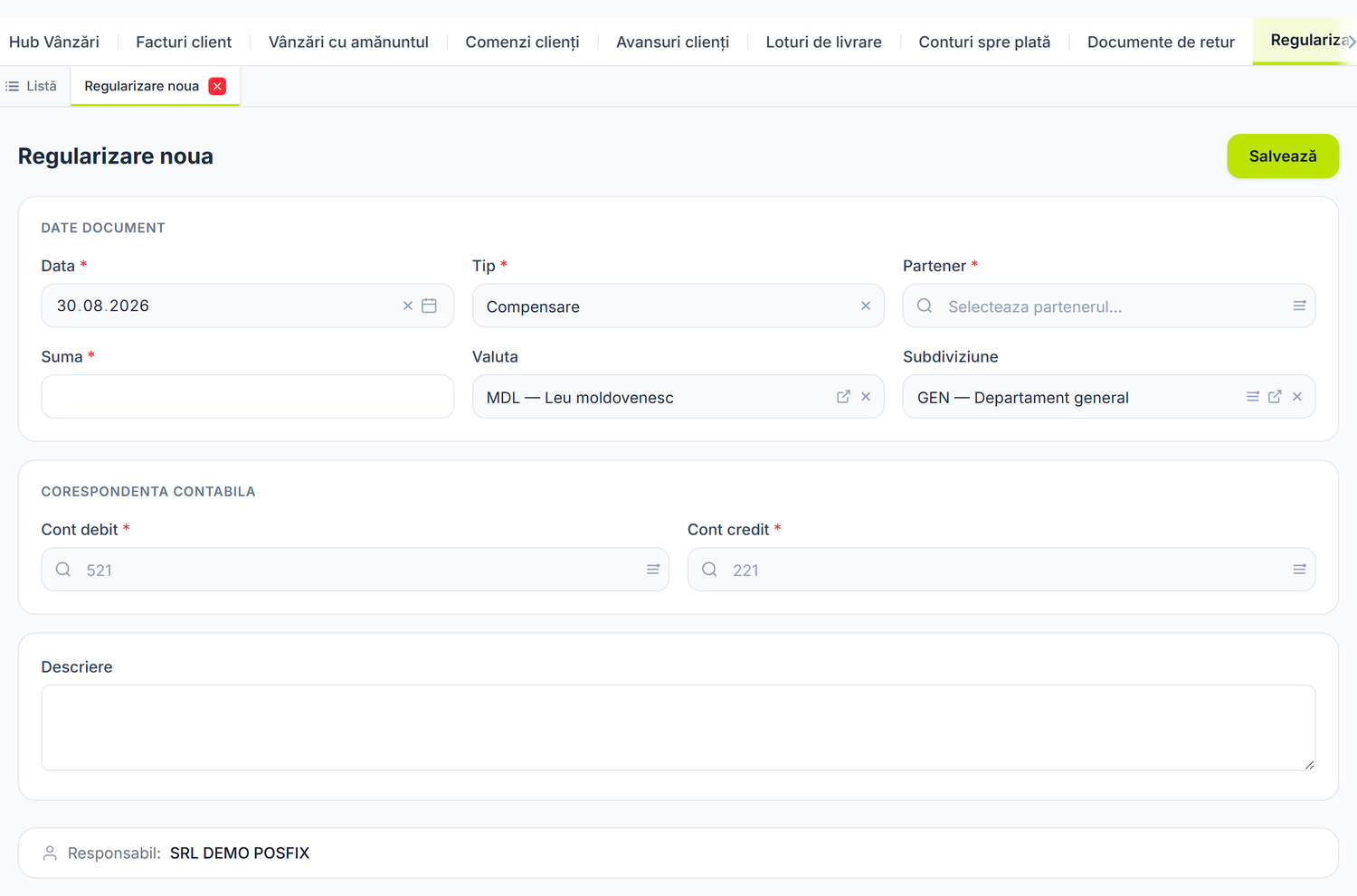This screenshot has width=1357, height=896.
Task: Click into the Descriere text area
Action: [678, 728]
